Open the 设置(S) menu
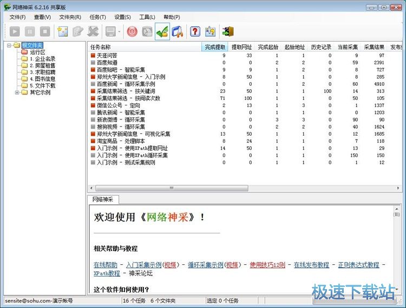406x308 pixels. tap(122, 17)
